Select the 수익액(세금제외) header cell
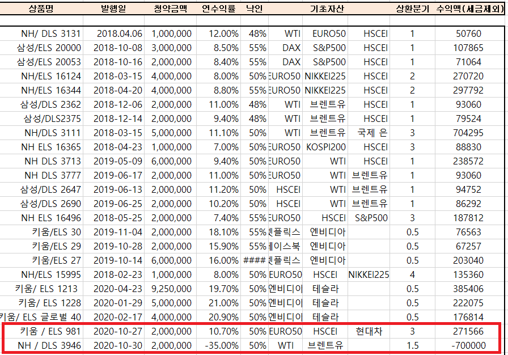This screenshot has width=508, height=355. (x=470, y=9)
